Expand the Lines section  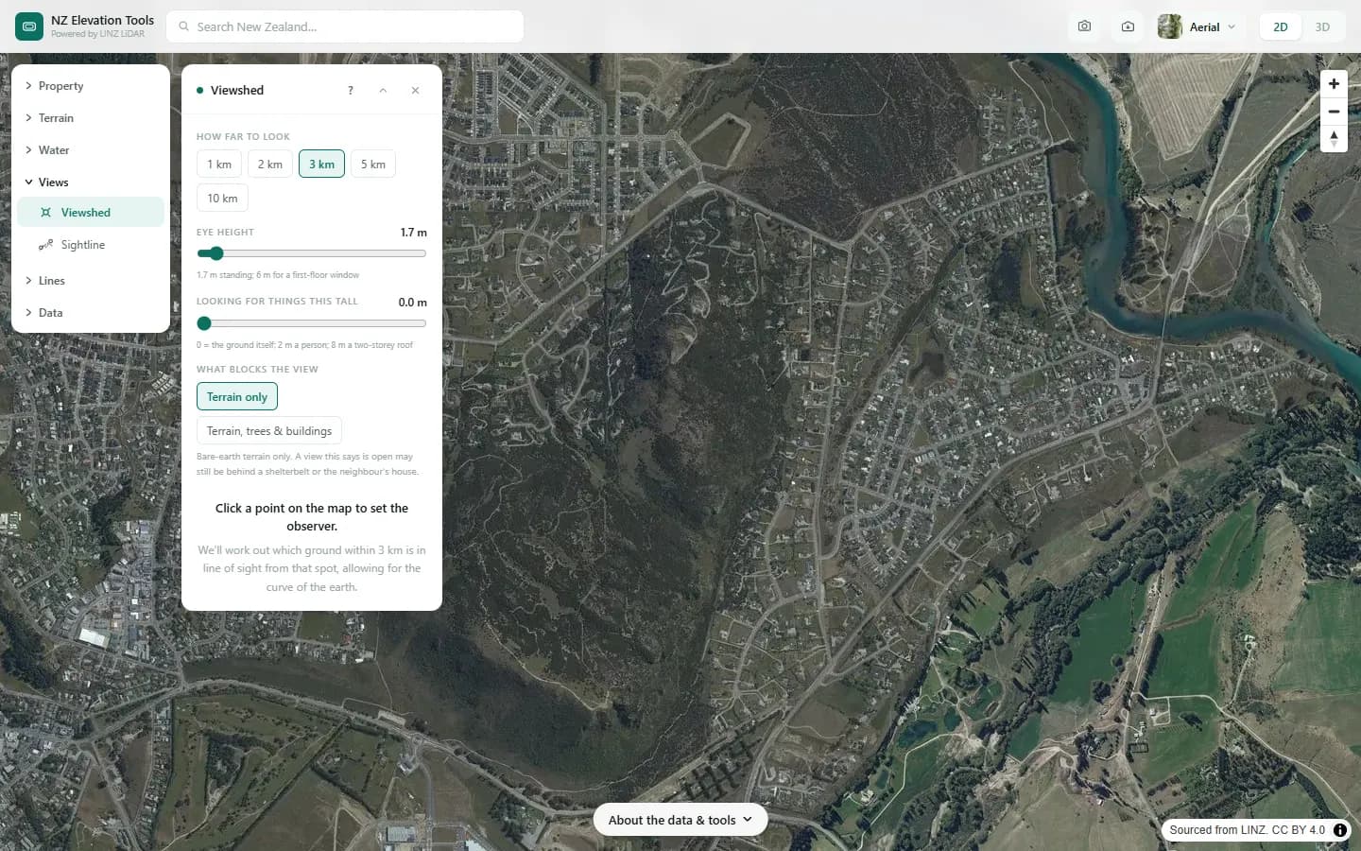[91, 281]
